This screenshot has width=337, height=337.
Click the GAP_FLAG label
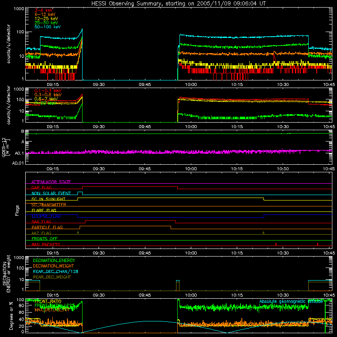[41, 187]
